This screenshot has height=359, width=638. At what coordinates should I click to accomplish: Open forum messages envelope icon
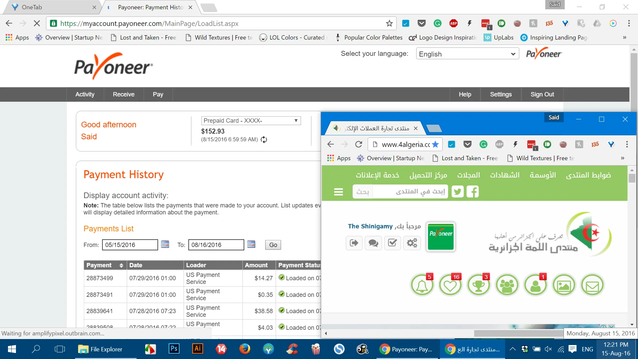(x=592, y=285)
